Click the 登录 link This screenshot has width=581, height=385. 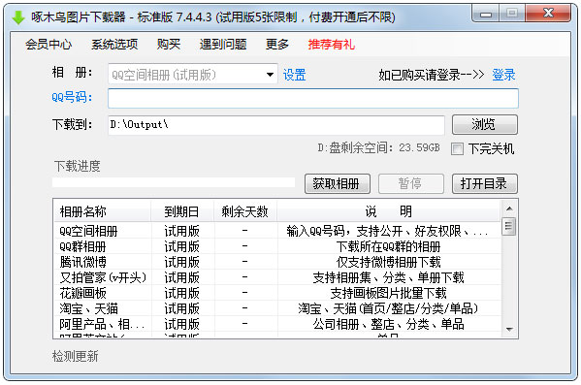tap(503, 75)
